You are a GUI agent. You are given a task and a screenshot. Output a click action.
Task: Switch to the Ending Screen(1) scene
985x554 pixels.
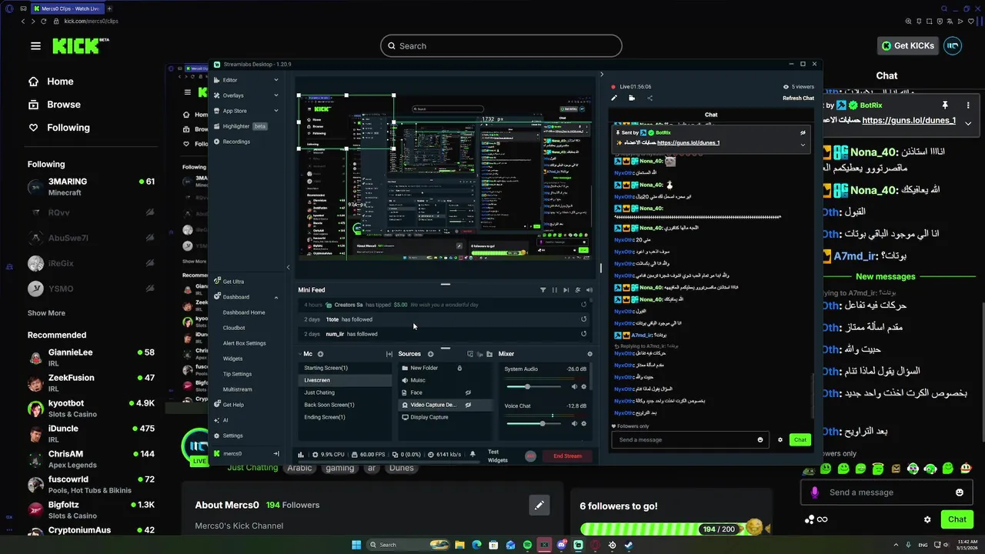click(x=345, y=417)
